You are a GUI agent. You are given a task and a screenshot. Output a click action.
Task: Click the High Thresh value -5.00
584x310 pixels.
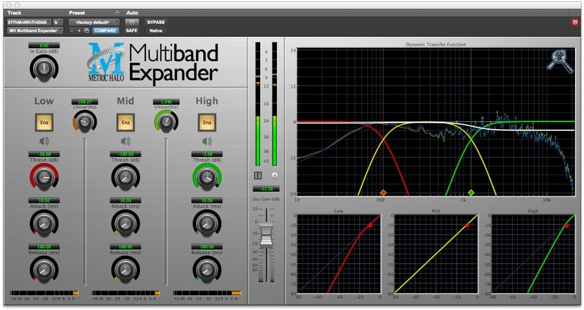(207, 154)
